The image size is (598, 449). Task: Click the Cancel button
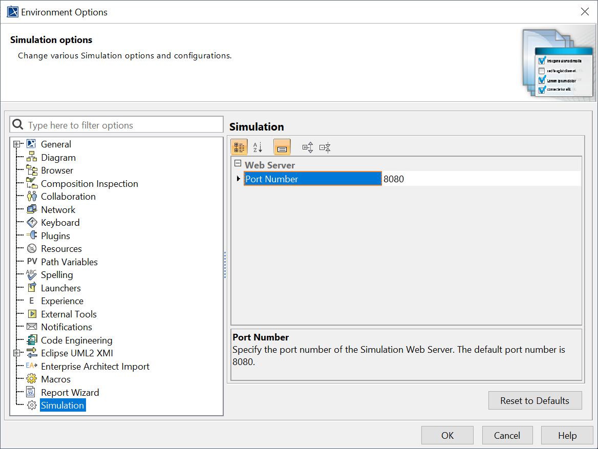[x=507, y=435]
